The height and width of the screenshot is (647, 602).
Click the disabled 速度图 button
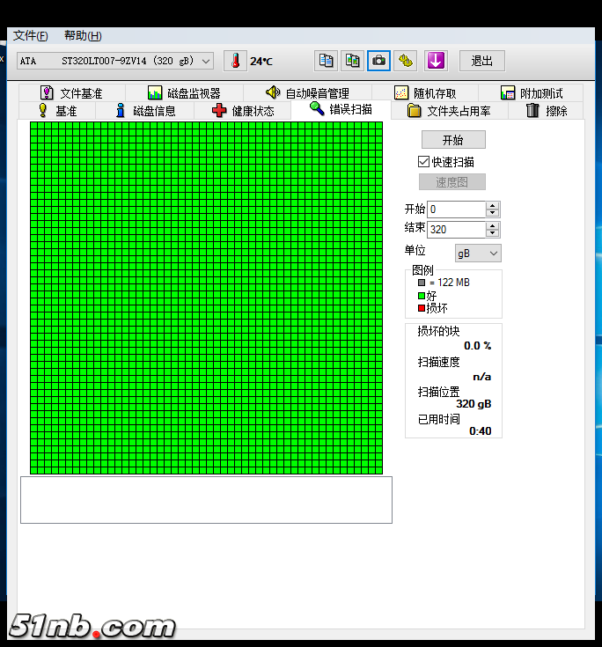pyautogui.click(x=451, y=182)
